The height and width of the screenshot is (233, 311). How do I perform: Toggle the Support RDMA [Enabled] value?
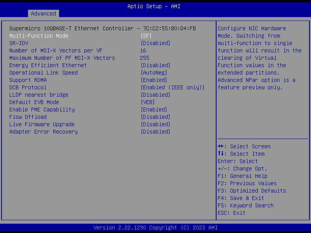click(x=154, y=80)
